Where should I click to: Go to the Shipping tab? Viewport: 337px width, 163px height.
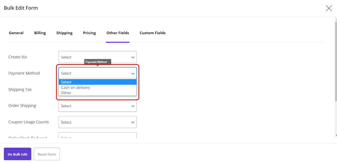pos(64,33)
